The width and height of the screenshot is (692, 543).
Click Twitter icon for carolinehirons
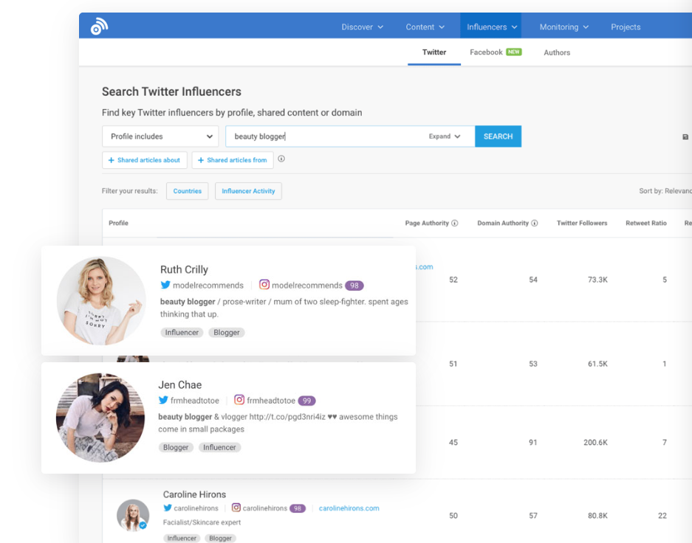coord(167,508)
